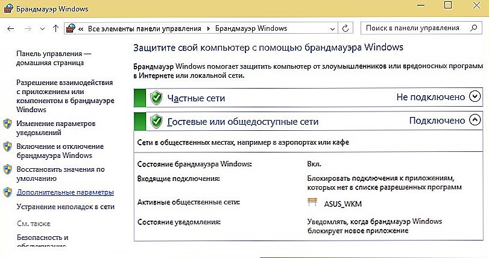Open 'Изменение параметров уведомлений' link

click(x=56, y=128)
